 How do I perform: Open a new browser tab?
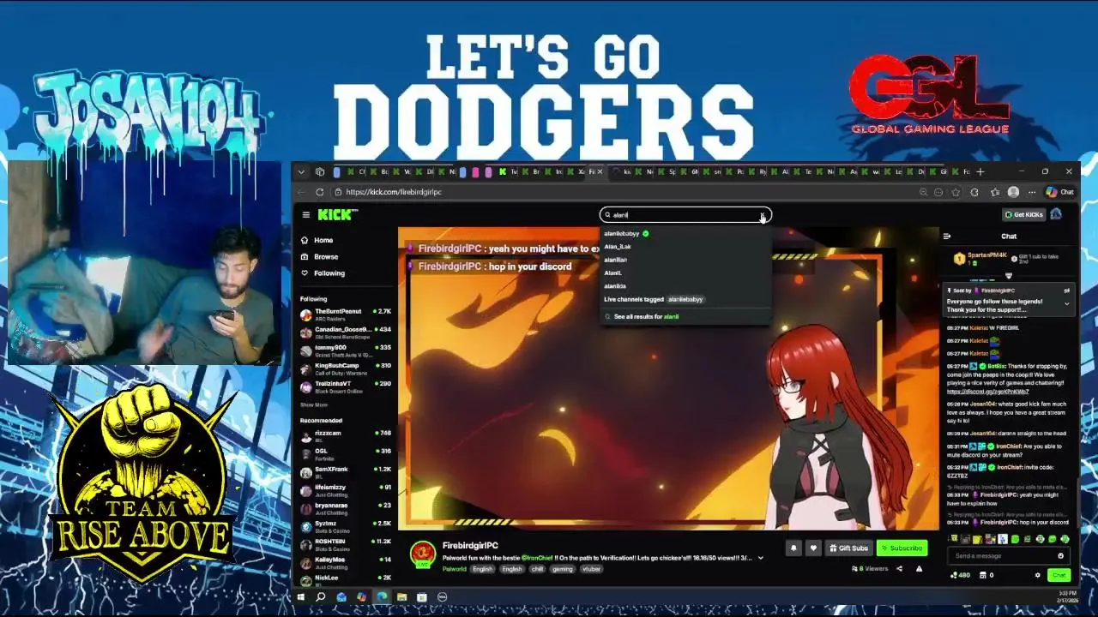coord(980,171)
